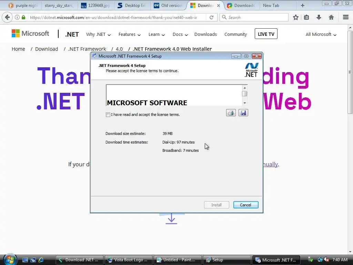Click the green shield tray icon
The image size is (353, 265).
coord(311,259)
